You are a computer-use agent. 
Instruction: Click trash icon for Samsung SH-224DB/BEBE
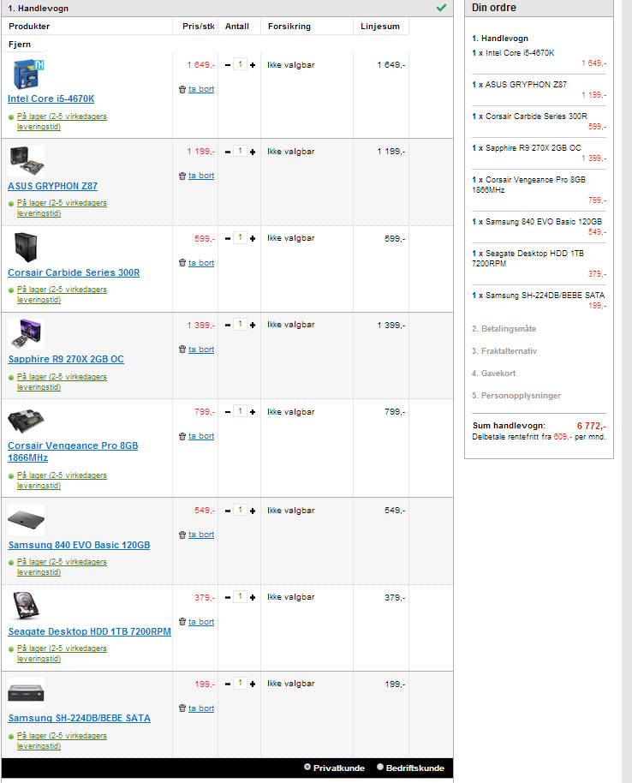point(182,708)
